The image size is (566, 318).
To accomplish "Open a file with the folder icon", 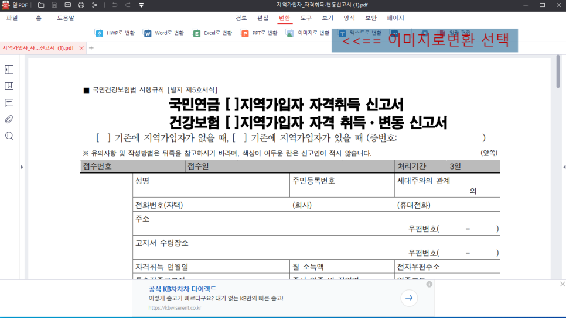I will [x=41, y=5].
